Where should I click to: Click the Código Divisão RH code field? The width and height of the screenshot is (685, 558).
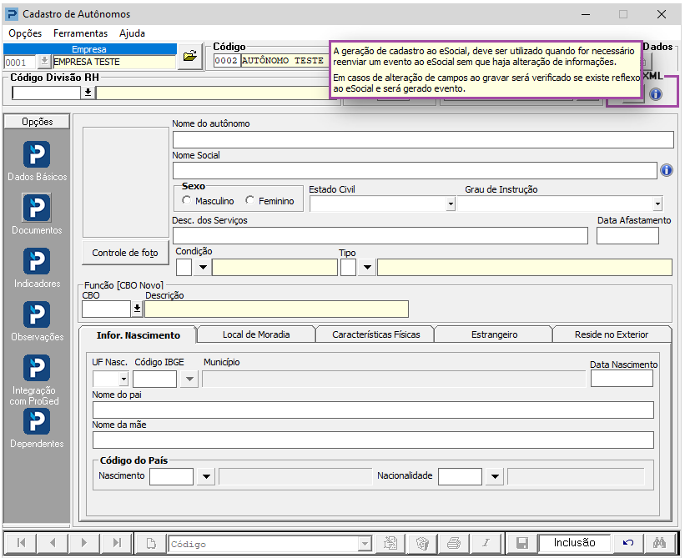pyautogui.click(x=47, y=93)
